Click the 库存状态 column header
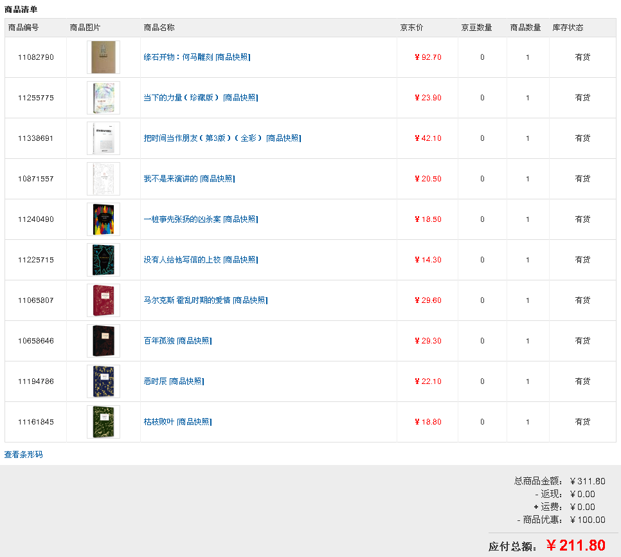Viewport: 621px width, 557px height. pos(568,27)
